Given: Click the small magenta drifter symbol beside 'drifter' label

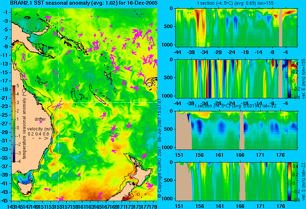Looking at the screenshot, I should click(x=41, y=122).
